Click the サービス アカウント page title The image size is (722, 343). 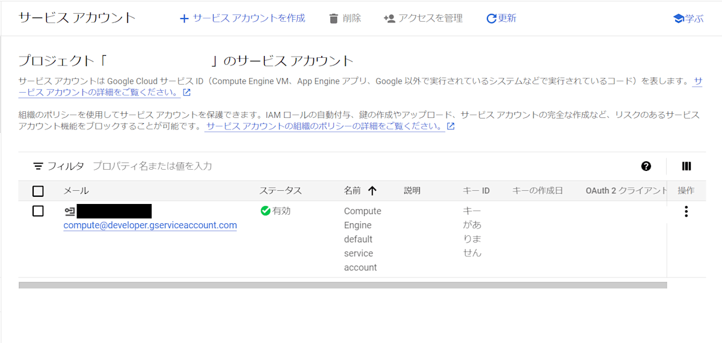pos(77,17)
